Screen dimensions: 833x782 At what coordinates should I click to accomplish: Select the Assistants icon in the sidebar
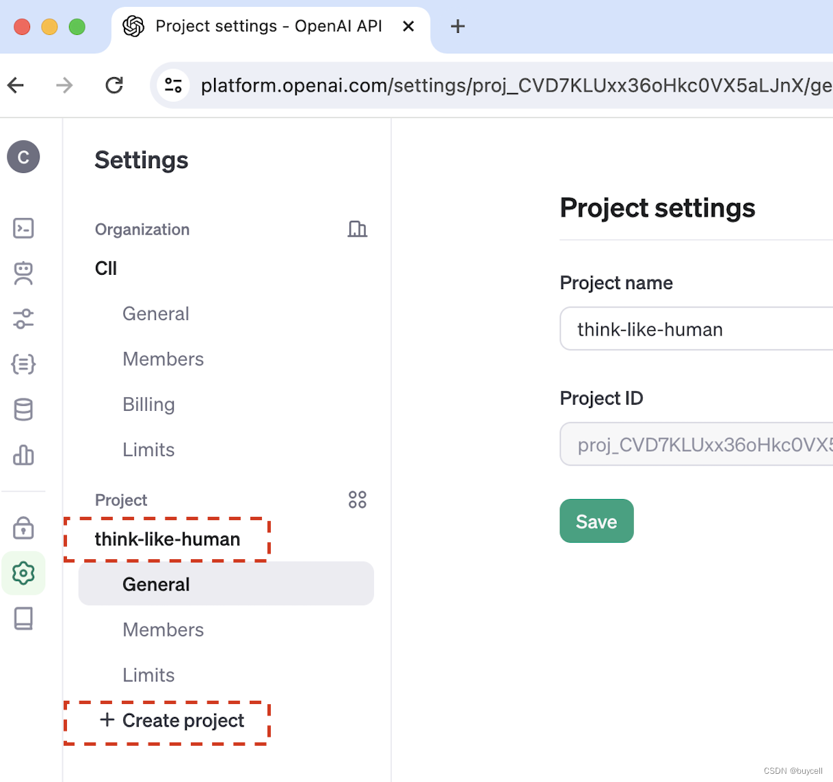coord(23,273)
